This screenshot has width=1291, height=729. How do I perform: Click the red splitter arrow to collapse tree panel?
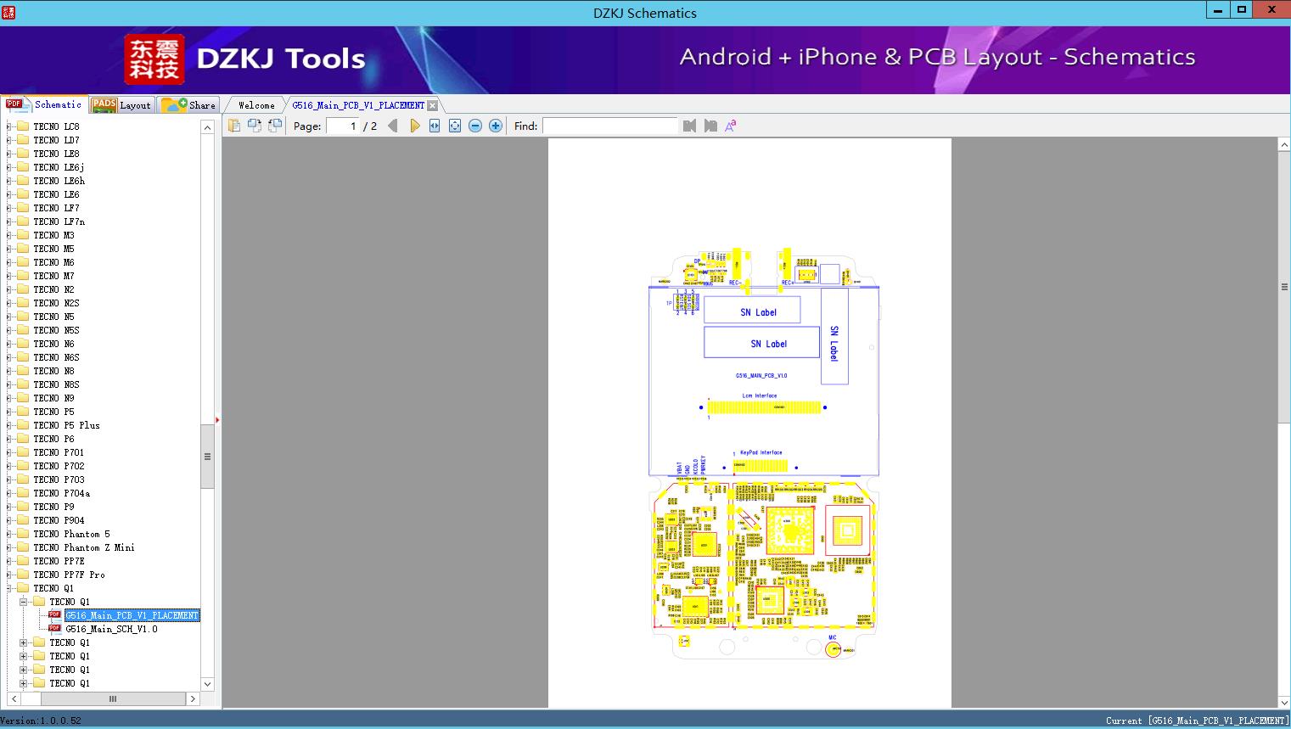217,419
